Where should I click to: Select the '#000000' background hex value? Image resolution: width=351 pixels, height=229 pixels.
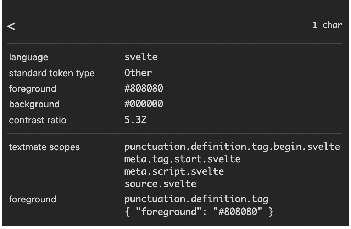click(x=144, y=104)
